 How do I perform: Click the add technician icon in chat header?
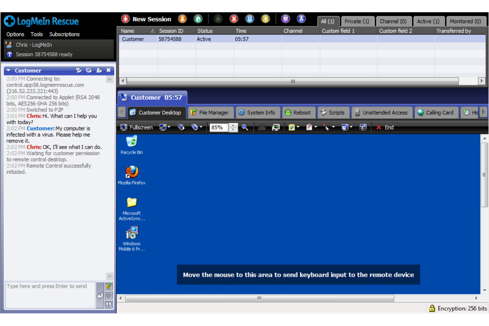click(99, 70)
